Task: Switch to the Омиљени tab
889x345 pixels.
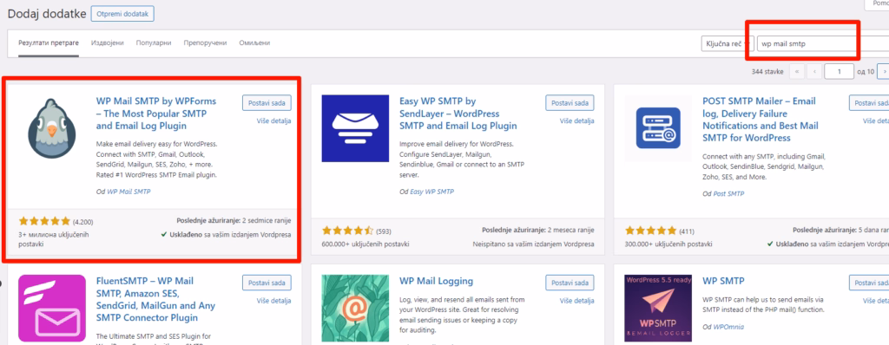Action: click(x=254, y=43)
